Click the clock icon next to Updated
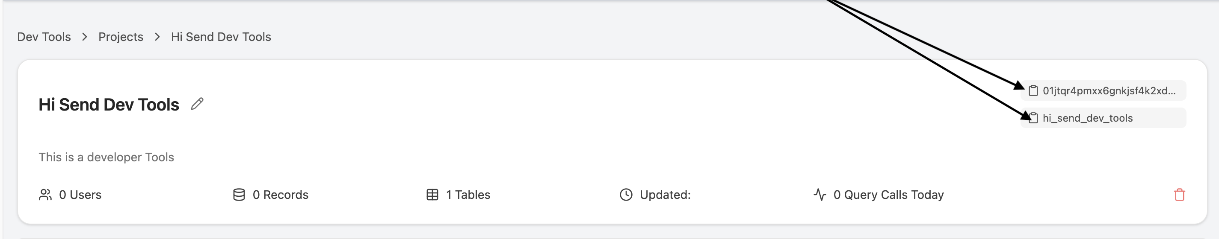The width and height of the screenshot is (1219, 239). point(626,195)
